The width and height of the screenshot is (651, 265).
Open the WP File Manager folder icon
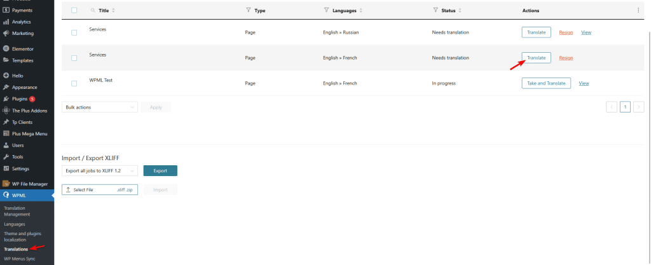click(x=6, y=184)
